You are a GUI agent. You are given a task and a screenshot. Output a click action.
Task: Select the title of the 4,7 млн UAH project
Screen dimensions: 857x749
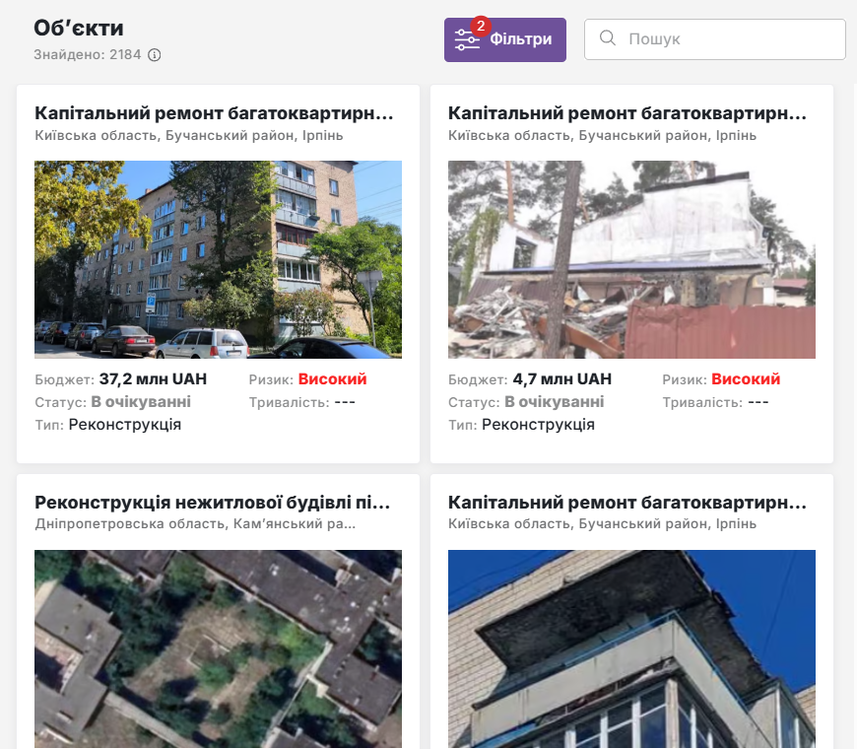627,113
